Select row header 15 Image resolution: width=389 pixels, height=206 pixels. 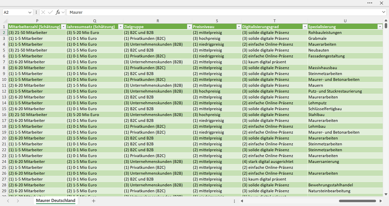[x=4, y=109]
